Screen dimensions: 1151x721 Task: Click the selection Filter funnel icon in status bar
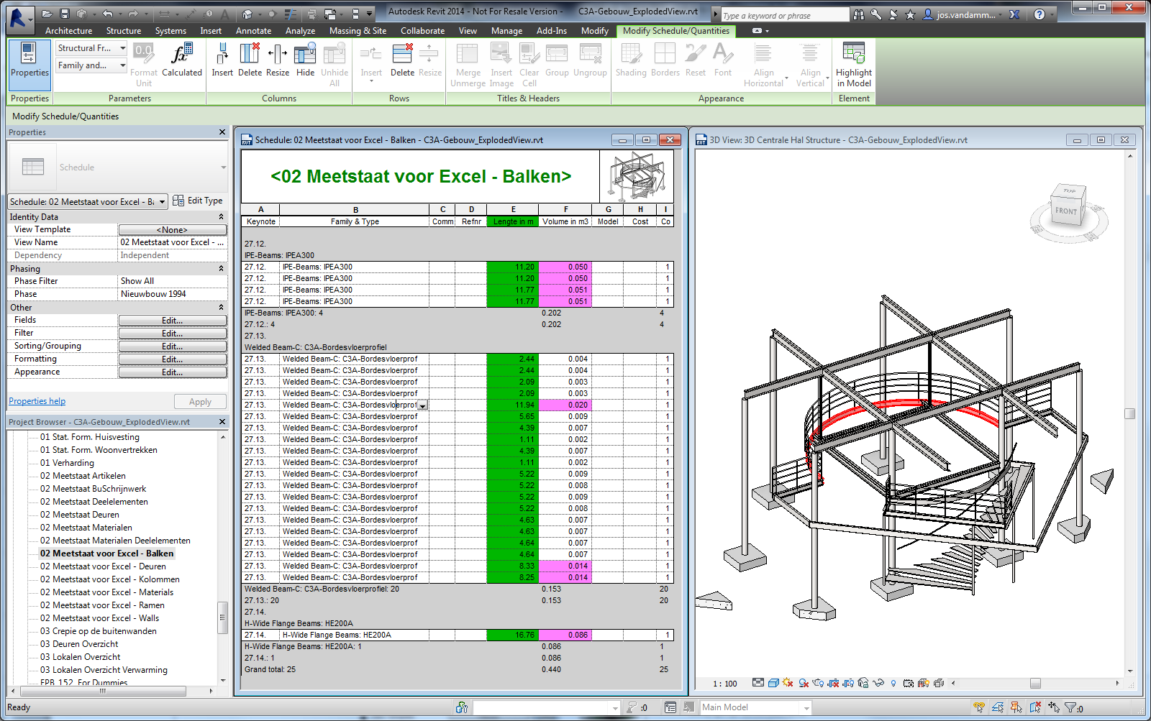click(x=1071, y=707)
